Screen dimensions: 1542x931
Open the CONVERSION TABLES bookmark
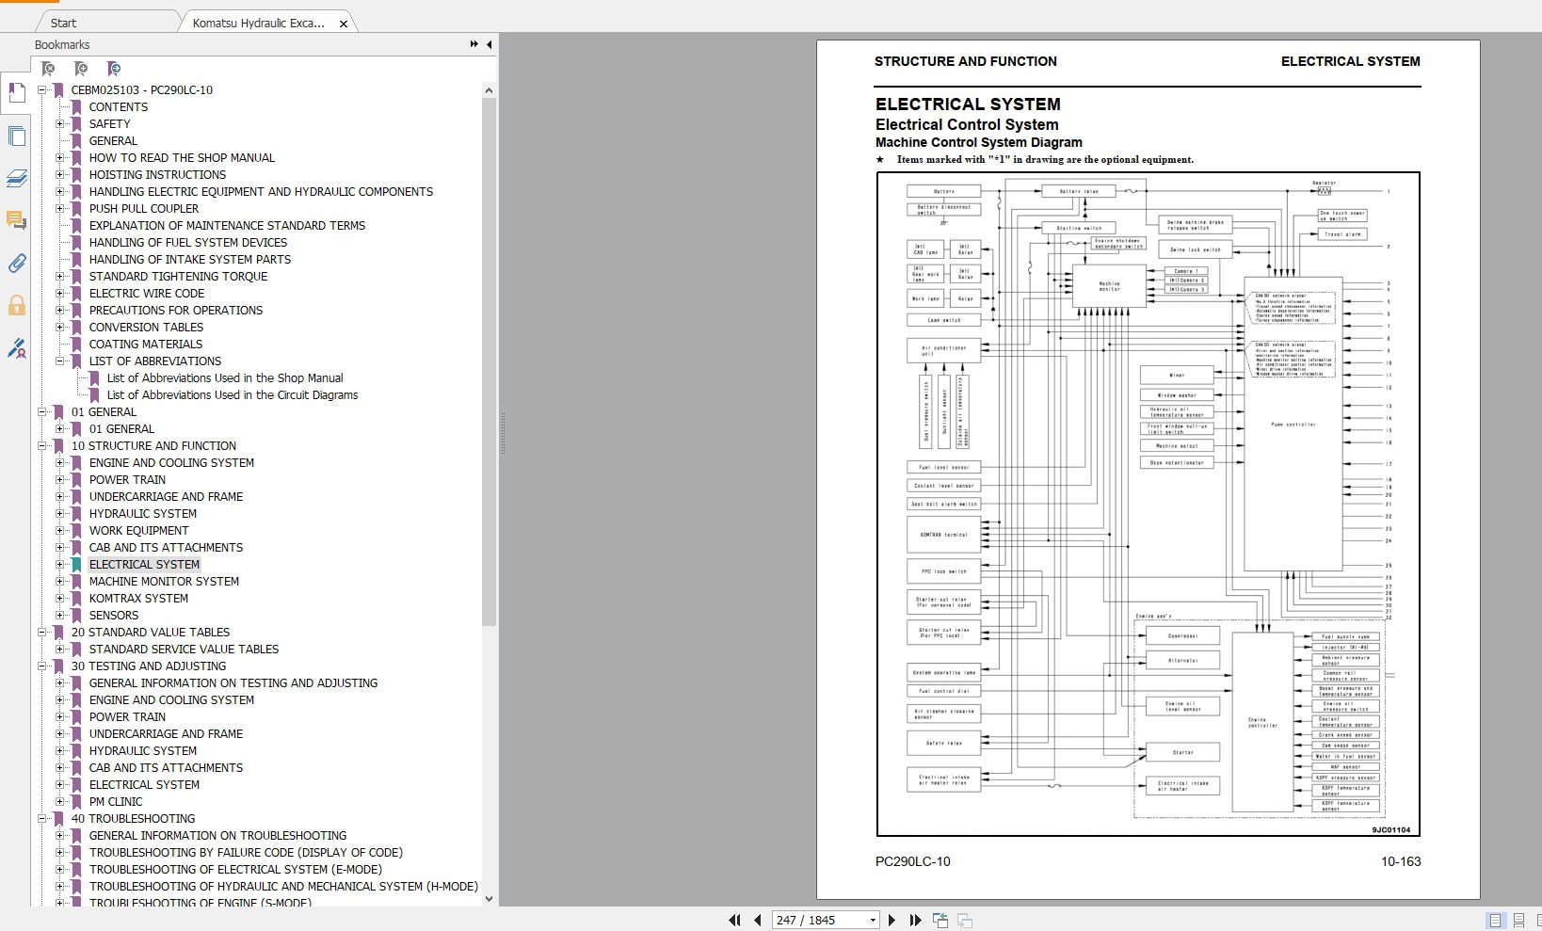[x=146, y=328]
